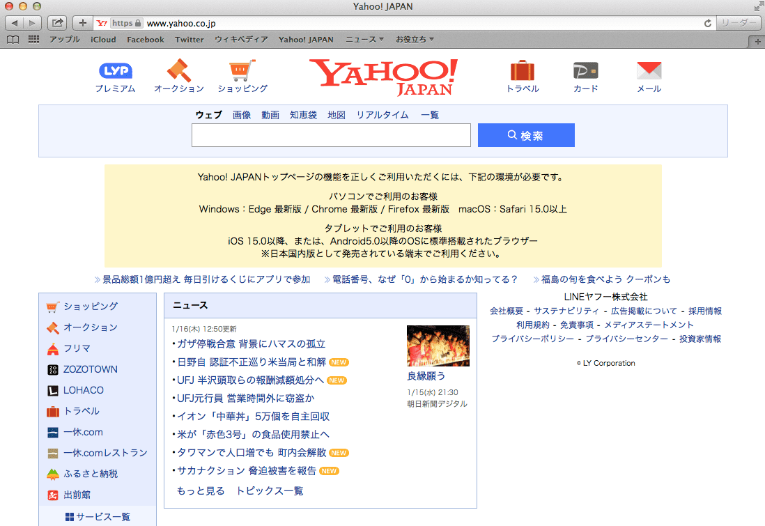Select the 知恵袋 search tab
Image resolution: width=765 pixels, height=526 pixels.
[304, 115]
